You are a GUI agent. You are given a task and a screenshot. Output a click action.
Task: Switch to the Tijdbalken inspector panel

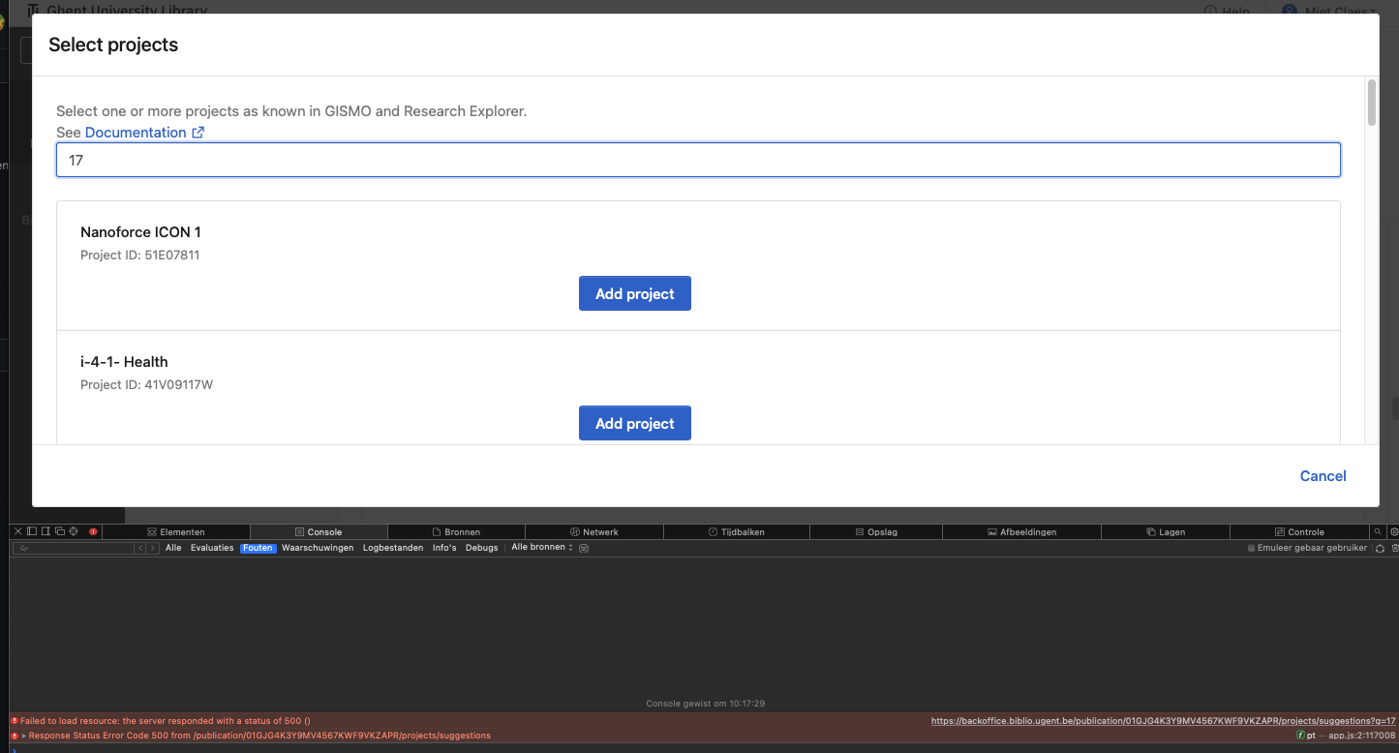click(x=736, y=531)
